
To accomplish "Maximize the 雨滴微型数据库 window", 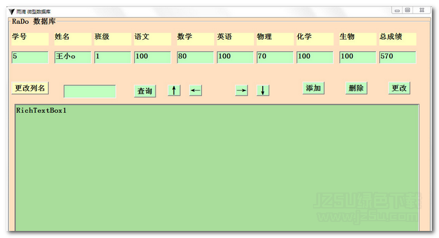I will [408, 10].
